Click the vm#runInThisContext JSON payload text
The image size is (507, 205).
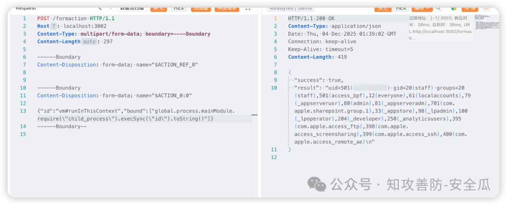point(136,111)
